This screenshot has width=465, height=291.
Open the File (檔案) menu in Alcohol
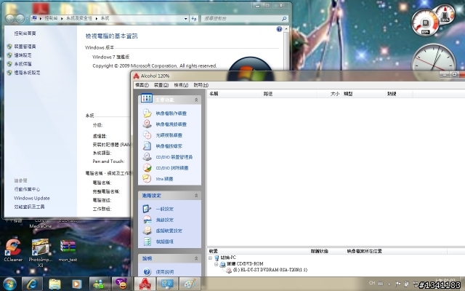click(x=142, y=85)
